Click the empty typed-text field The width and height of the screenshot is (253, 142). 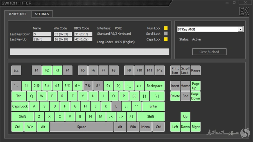tap(90, 52)
